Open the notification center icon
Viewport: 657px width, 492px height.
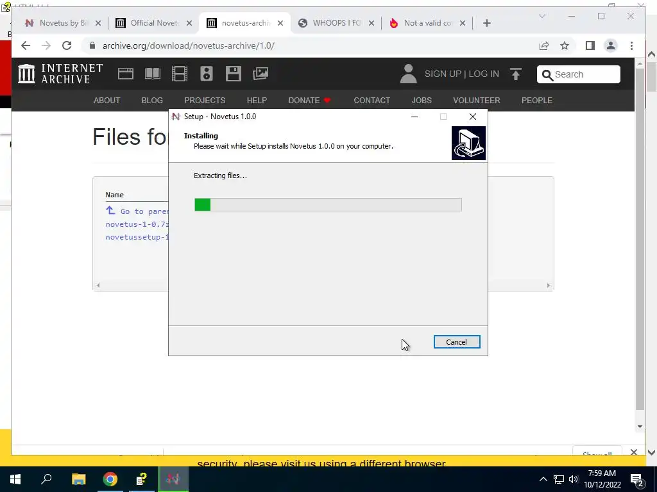(x=637, y=479)
